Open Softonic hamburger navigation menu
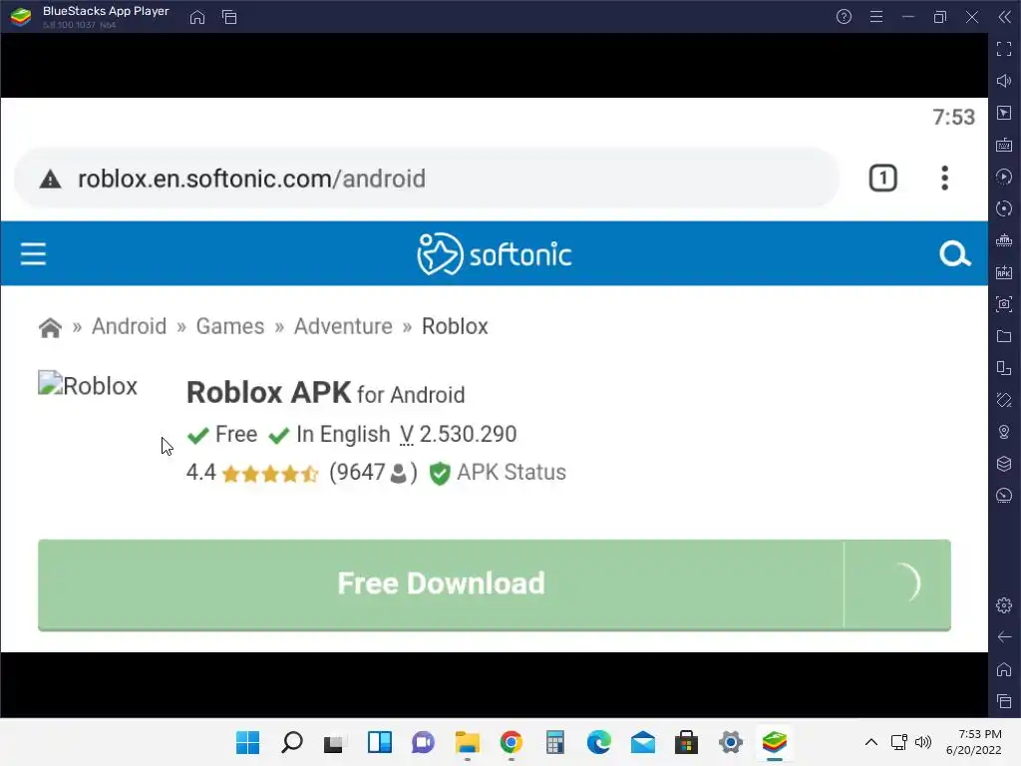This screenshot has height=766, width=1021. click(x=33, y=254)
